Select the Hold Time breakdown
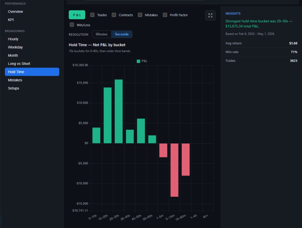The height and width of the screenshot is (228, 302). (x=32, y=72)
